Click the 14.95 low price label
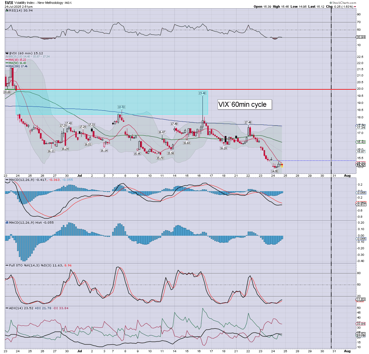This screenshot has height=354, width=369. [x=275, y=171]
